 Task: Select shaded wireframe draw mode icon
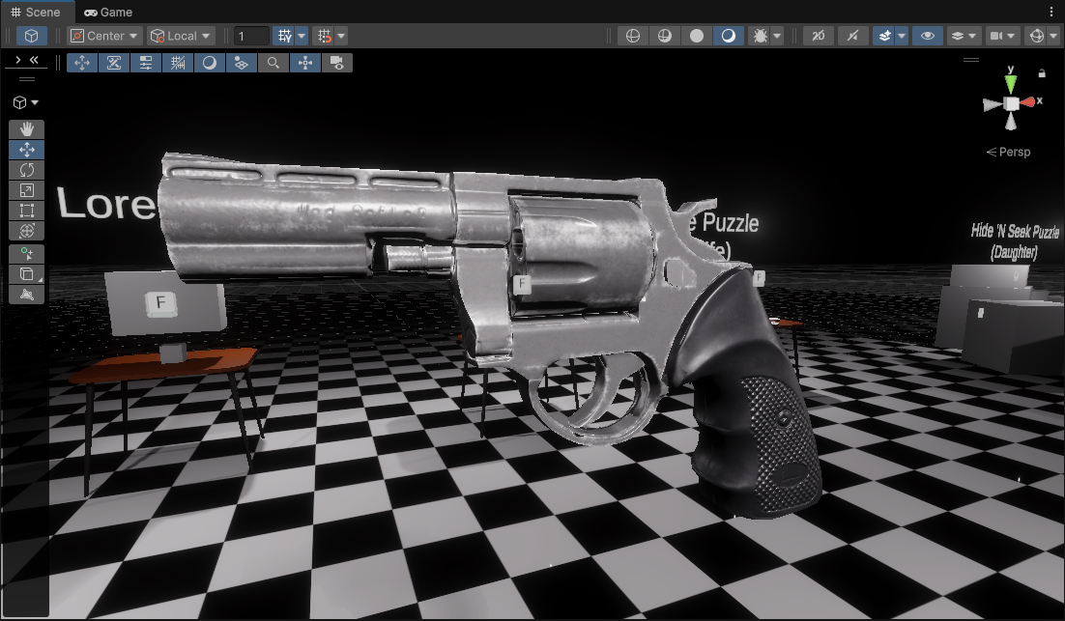[x=664, y=36]
